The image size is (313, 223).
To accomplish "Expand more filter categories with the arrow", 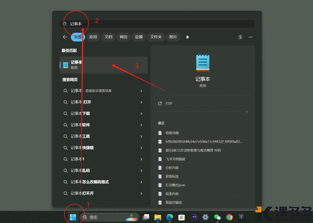I will click(x=188, y=37).
